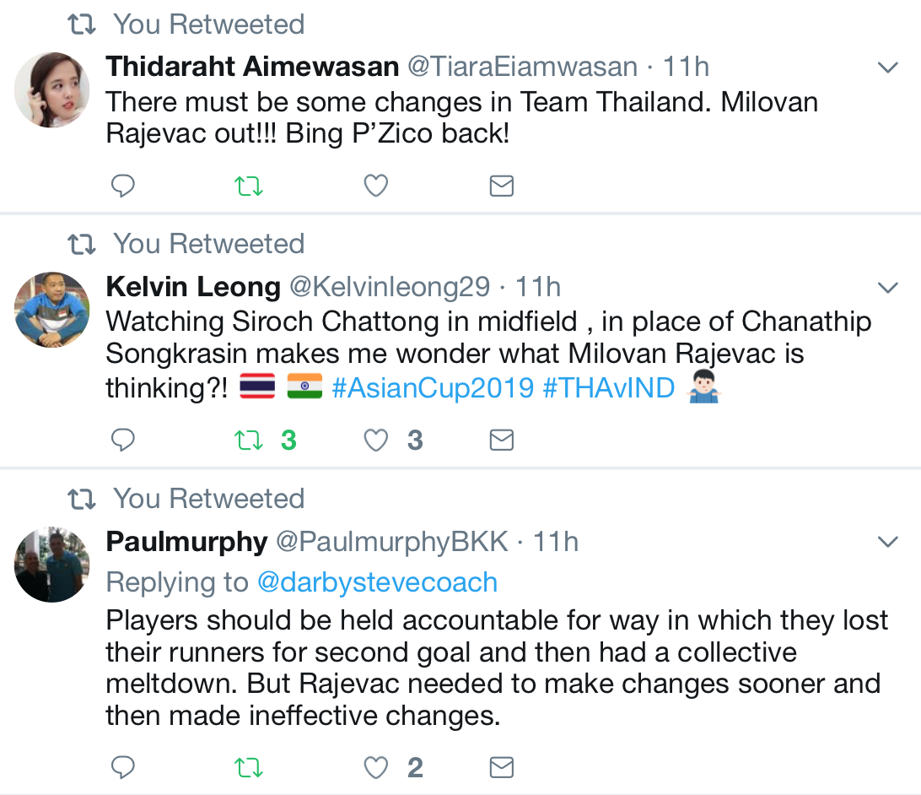Reply to Thidaraht Aimewasan's tweet
Screen dimensions: 921x795
tap(122, 185)
